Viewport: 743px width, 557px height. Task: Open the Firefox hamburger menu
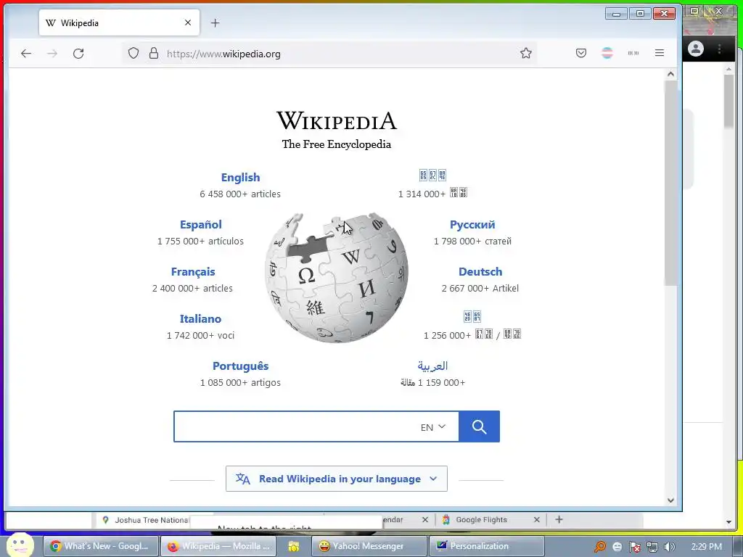click(660, 53)
